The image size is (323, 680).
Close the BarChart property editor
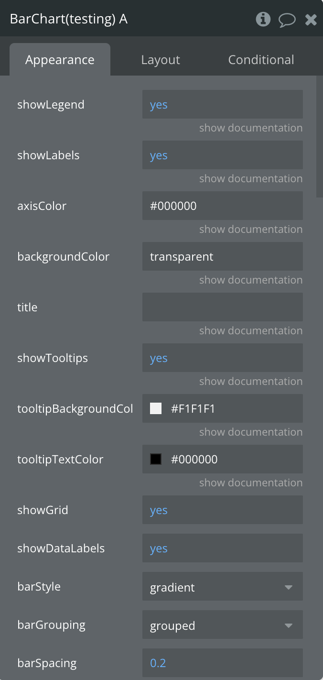click(x=311, y=20)
